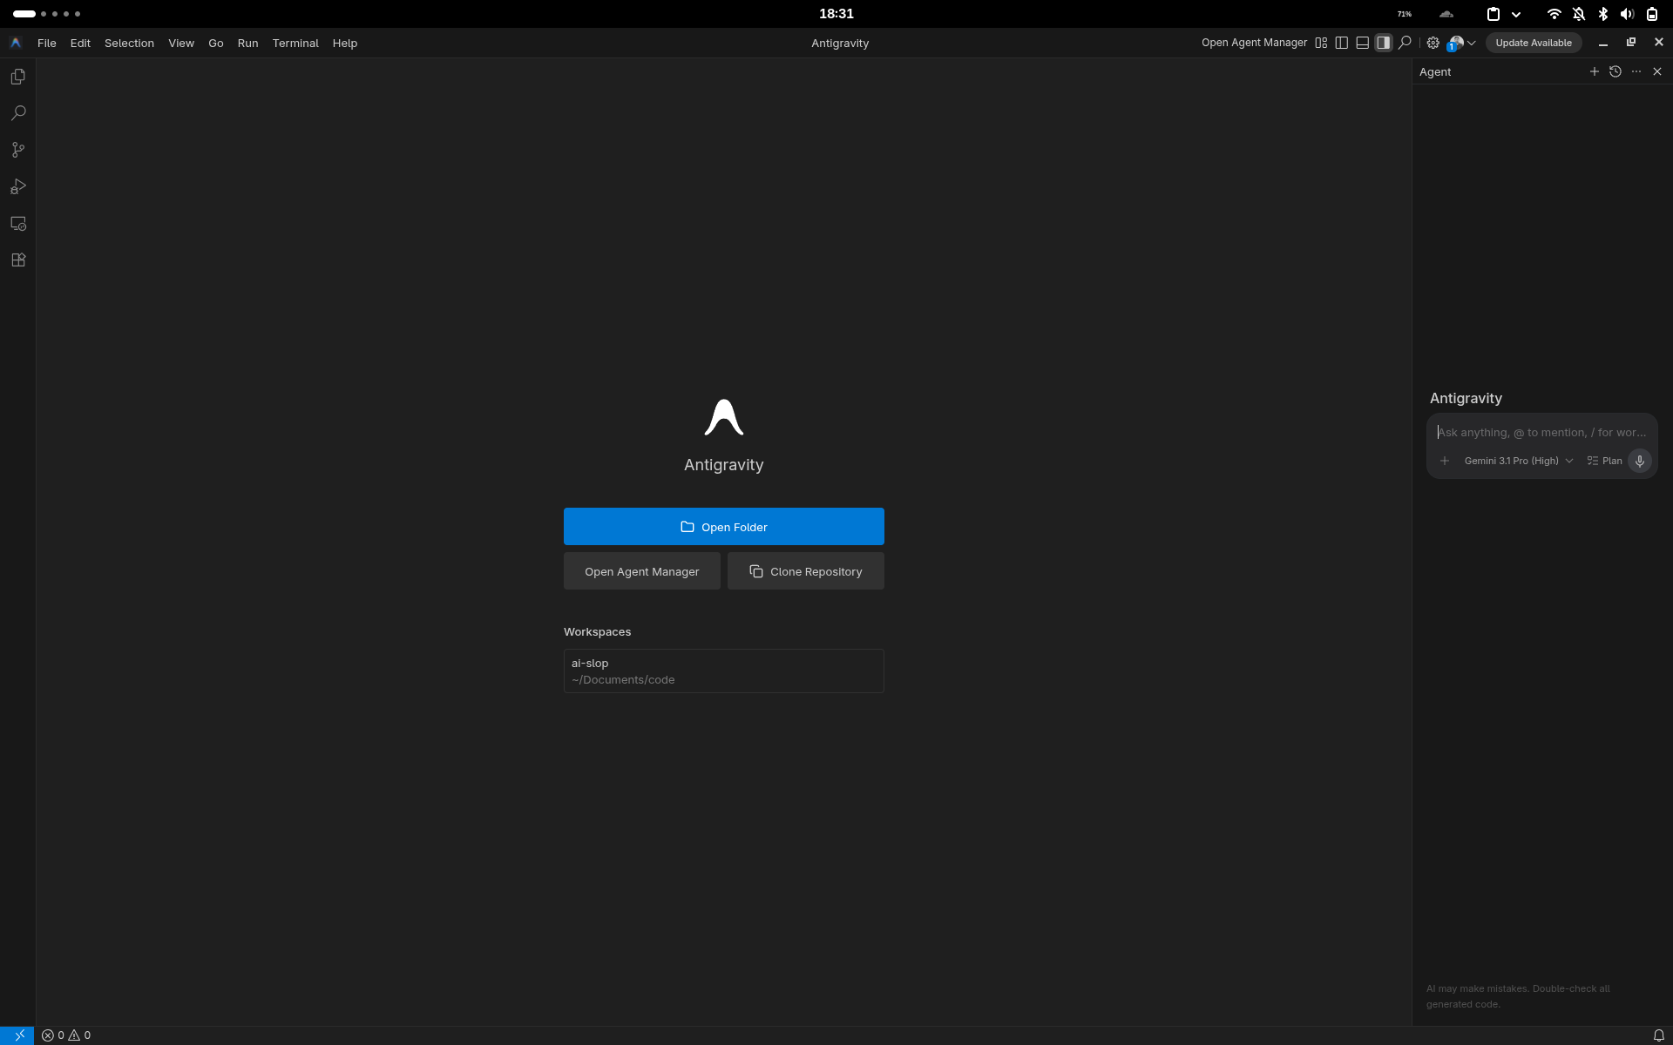Screen dimensions: 1673x1045
Task: Click the microphone voice input button
Action: [1640, 461]
